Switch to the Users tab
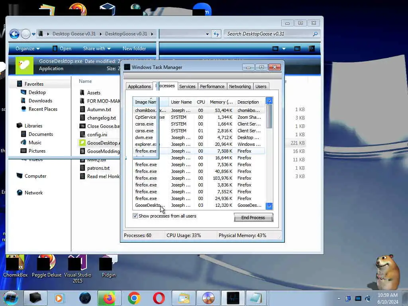 coord(261,86)
